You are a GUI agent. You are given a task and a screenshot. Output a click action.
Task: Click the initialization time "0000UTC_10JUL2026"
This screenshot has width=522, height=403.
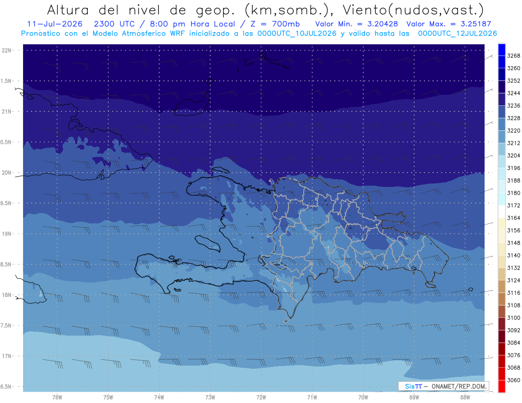(297, 33)
